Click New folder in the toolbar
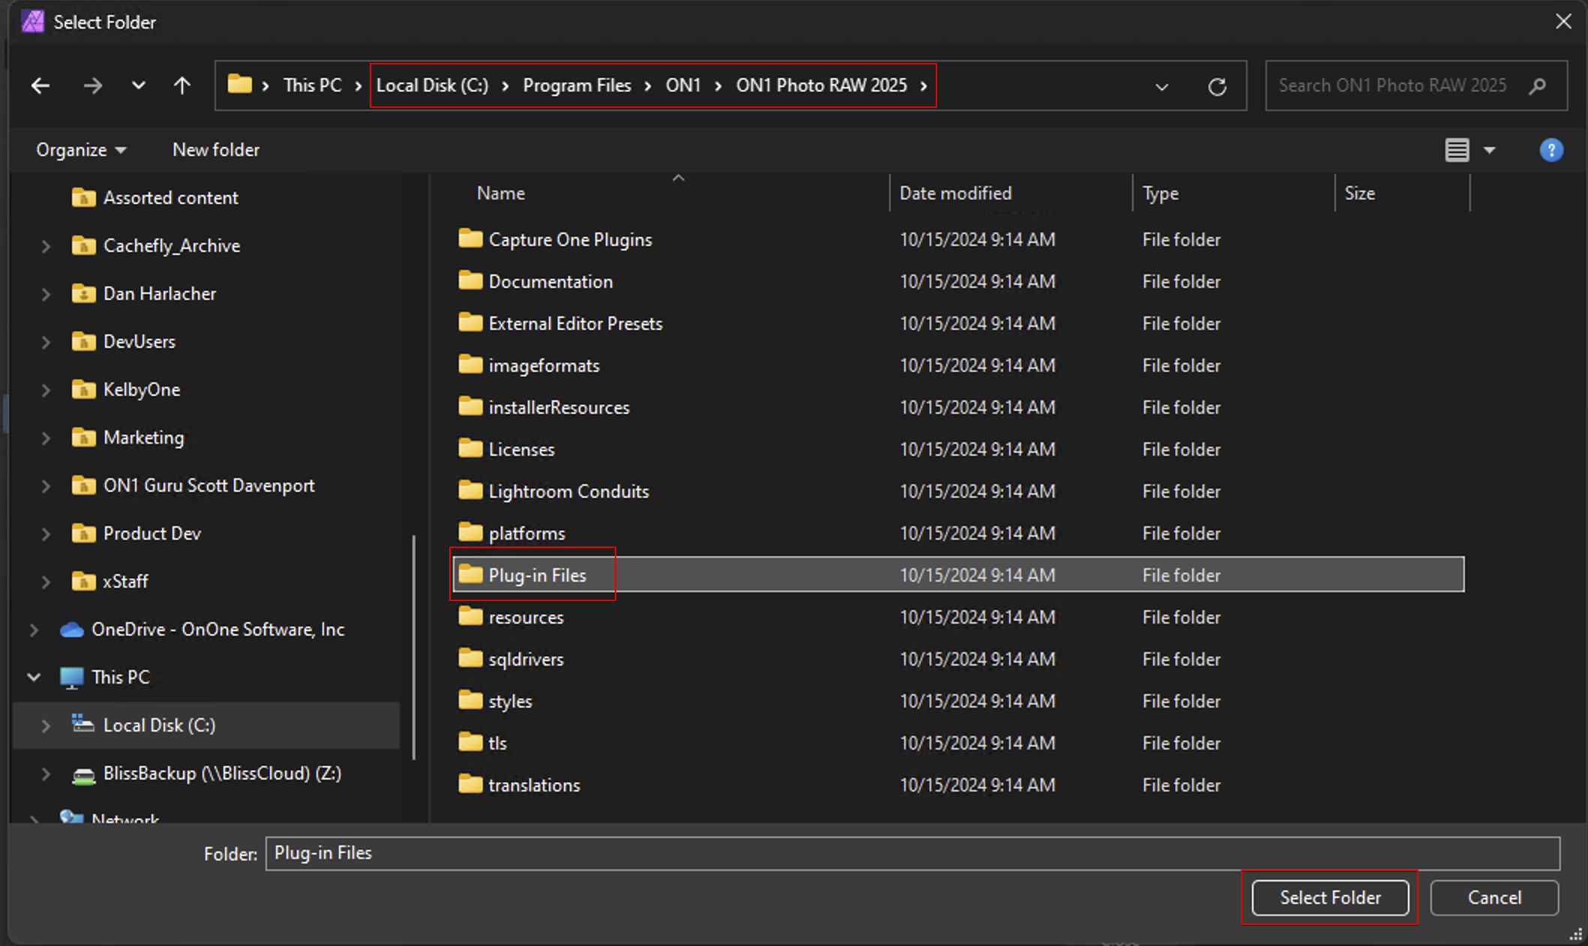The image size is (1588, 946). click(x=216, y=150)
